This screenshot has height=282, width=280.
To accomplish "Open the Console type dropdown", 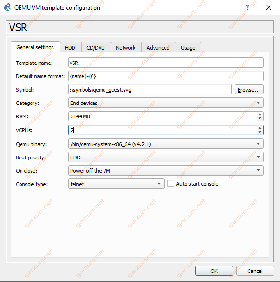I will [116, 184].
